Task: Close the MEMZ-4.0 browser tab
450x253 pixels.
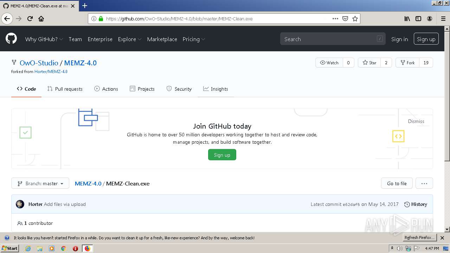Action: 73,6
